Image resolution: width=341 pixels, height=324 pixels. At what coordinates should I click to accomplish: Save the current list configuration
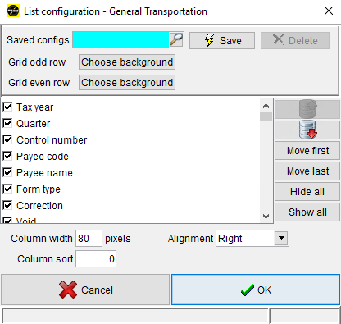coord(222,40)
